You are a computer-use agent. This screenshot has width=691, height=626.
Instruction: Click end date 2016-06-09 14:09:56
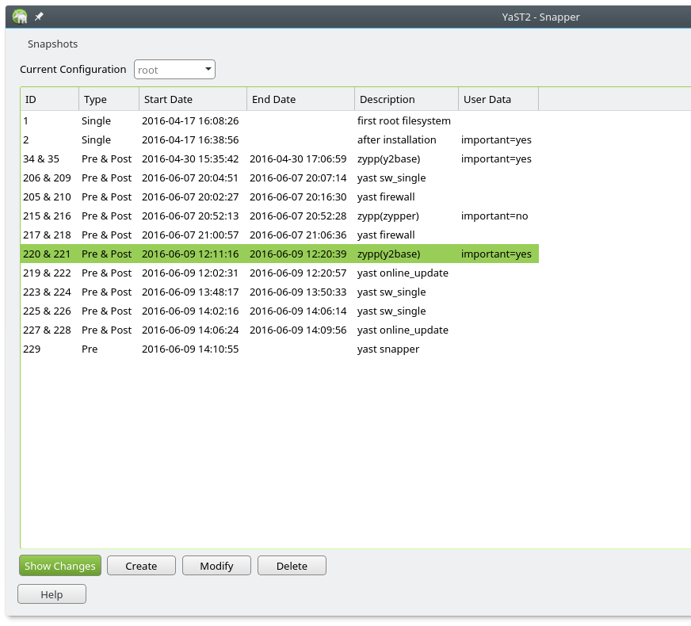click(x=298, y=330)
